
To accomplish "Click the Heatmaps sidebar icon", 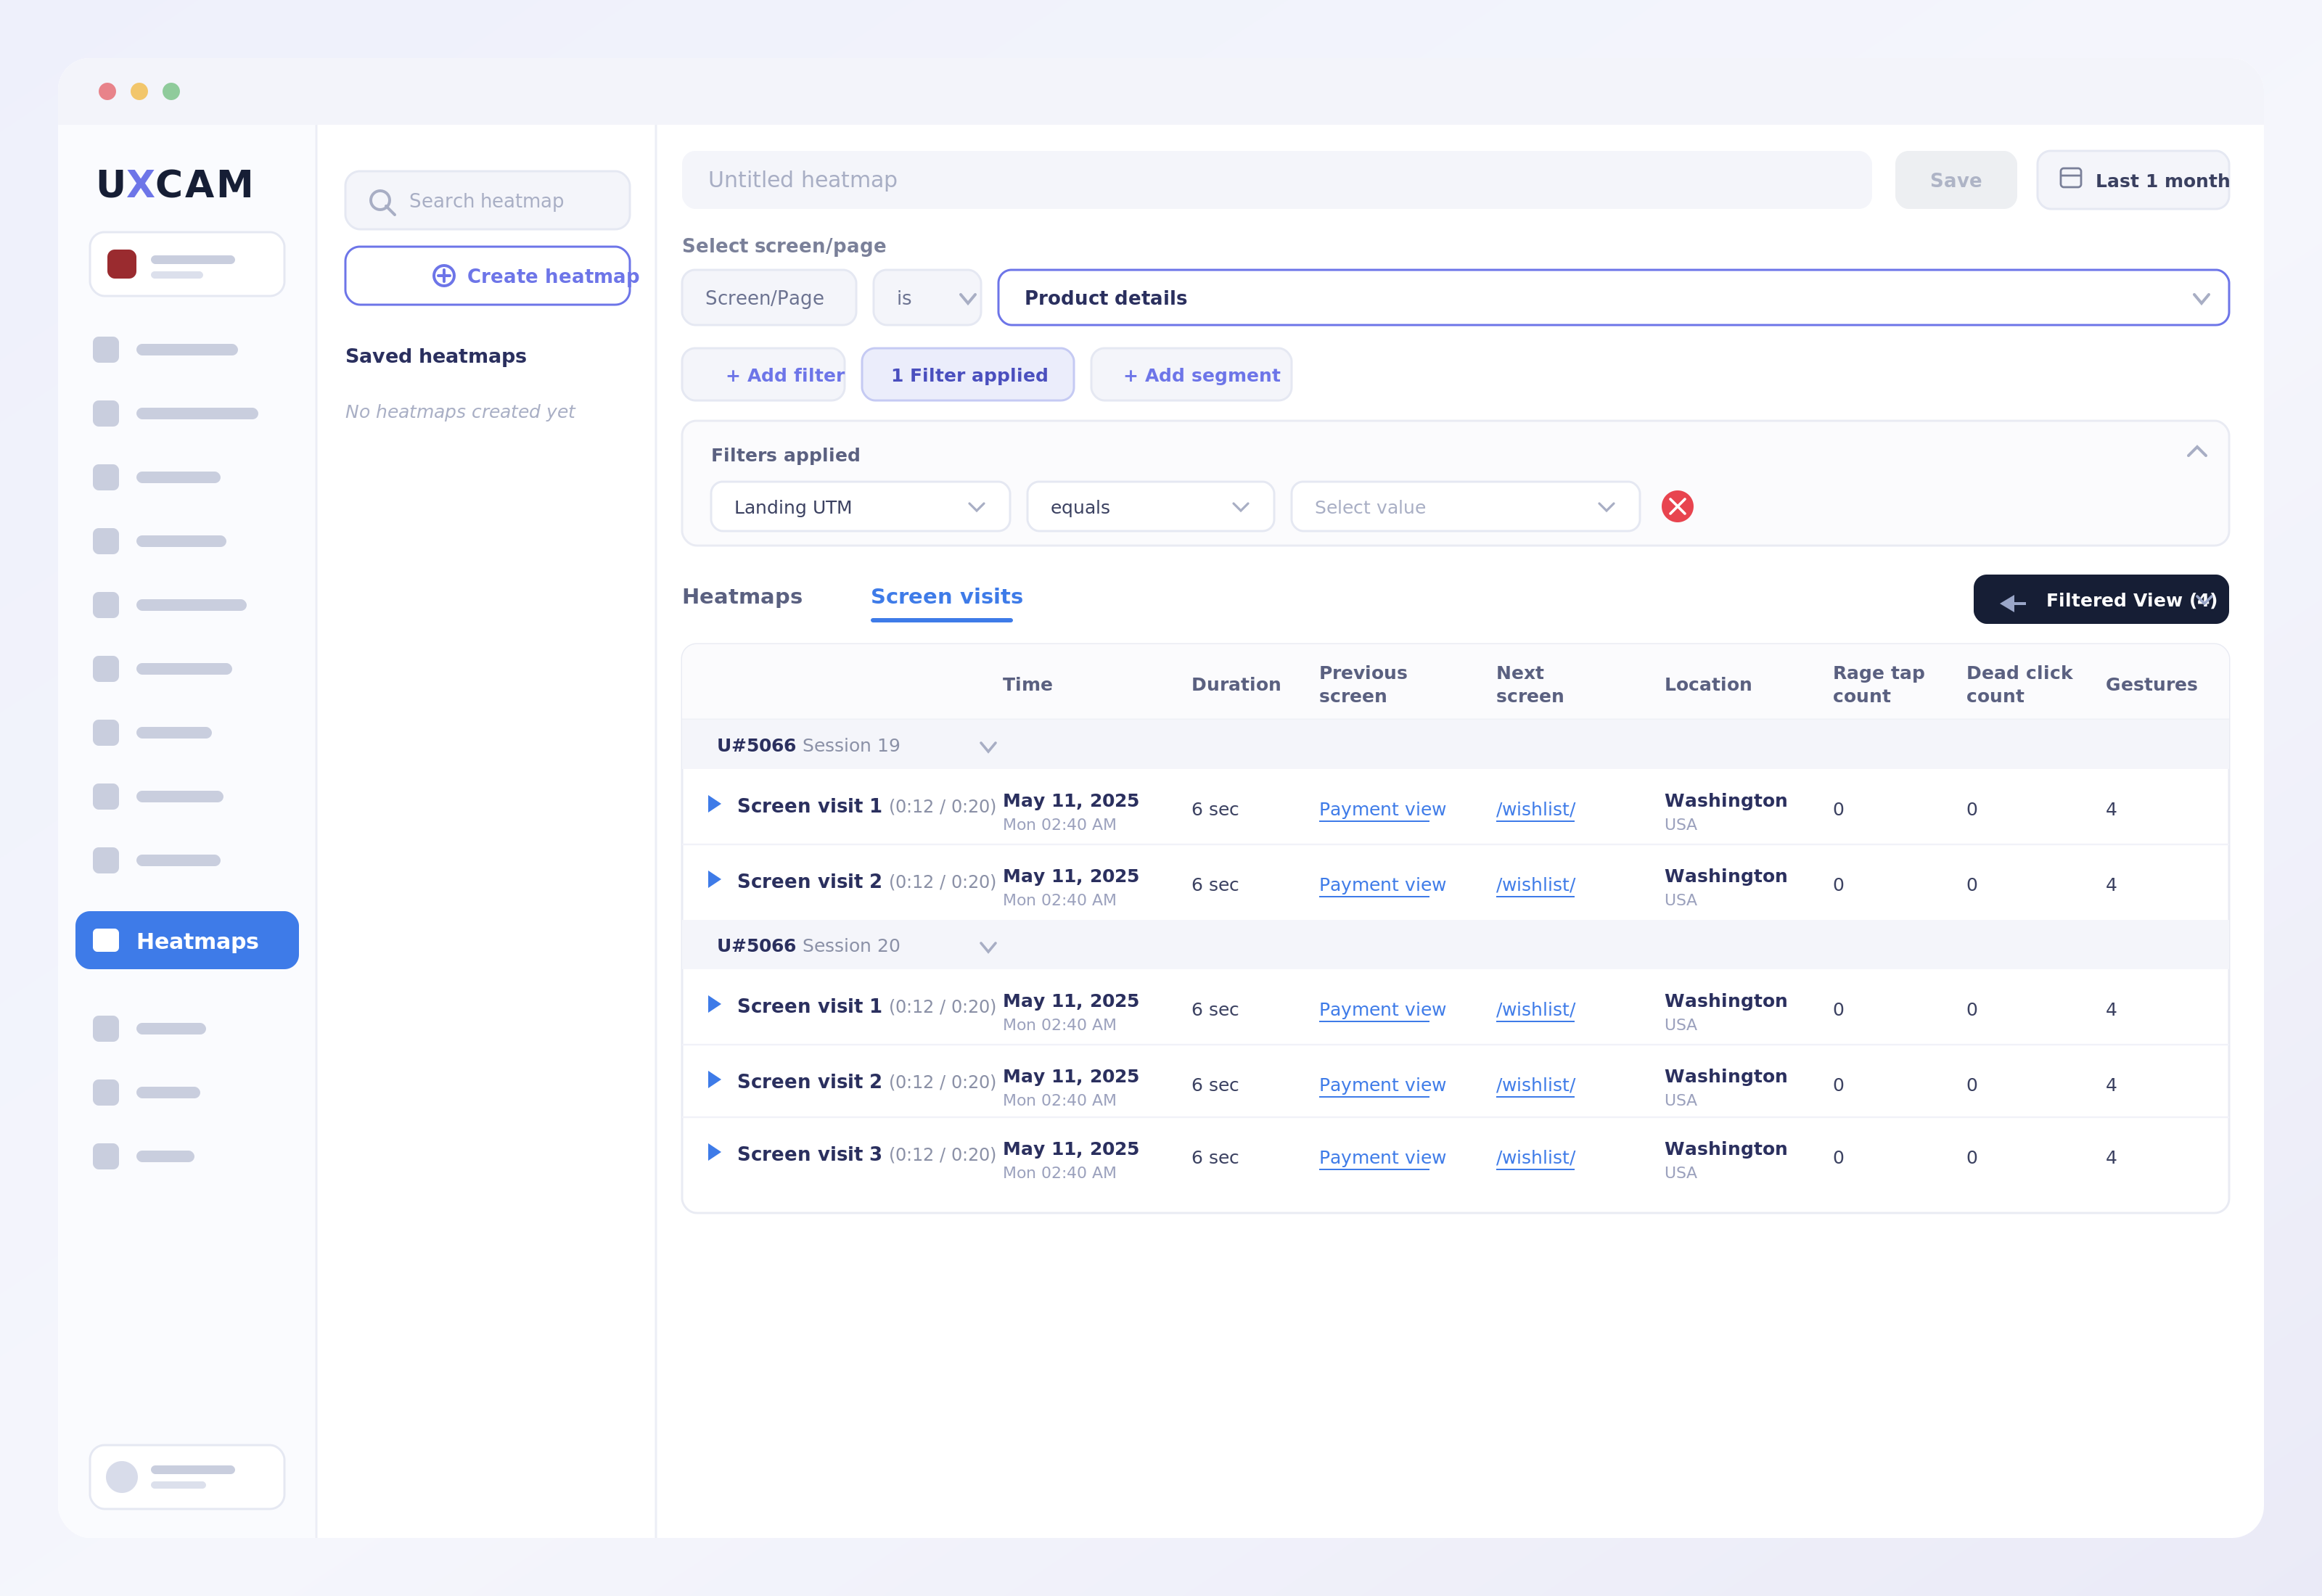I will click(106, 940).
